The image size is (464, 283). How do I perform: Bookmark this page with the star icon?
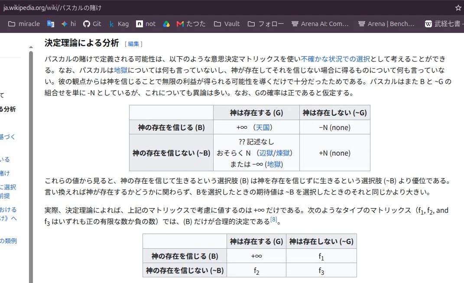(x=458, y=8)
